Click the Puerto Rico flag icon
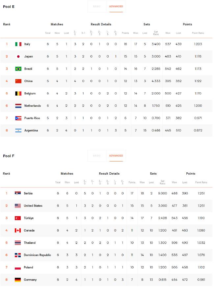 pyautogui.click(x=18, y=118)
